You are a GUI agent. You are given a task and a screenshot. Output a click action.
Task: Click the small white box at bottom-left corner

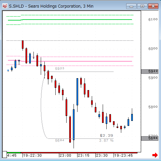click(x=5, y=154)
